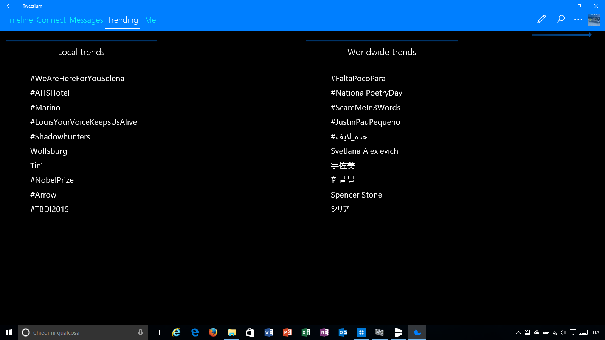Open the #Arrow trend

click(43, 195)
